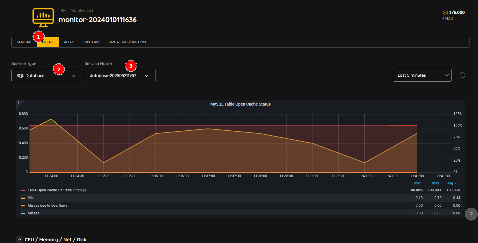Click the monitor-2024010111636 title

98,20
